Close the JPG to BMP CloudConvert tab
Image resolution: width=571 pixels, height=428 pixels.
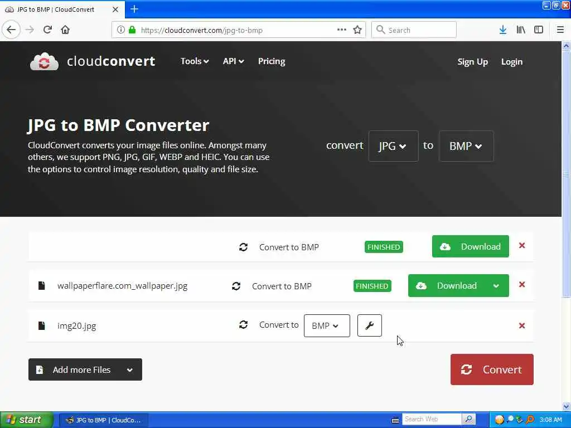click(115, 9)
